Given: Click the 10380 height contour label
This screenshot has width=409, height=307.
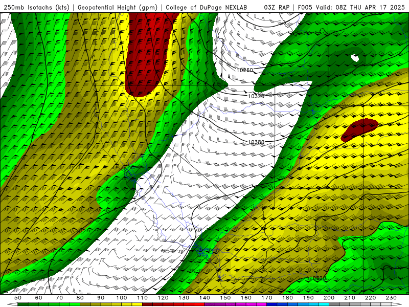Looking at the screenshot, I should [x=256, y=142].
